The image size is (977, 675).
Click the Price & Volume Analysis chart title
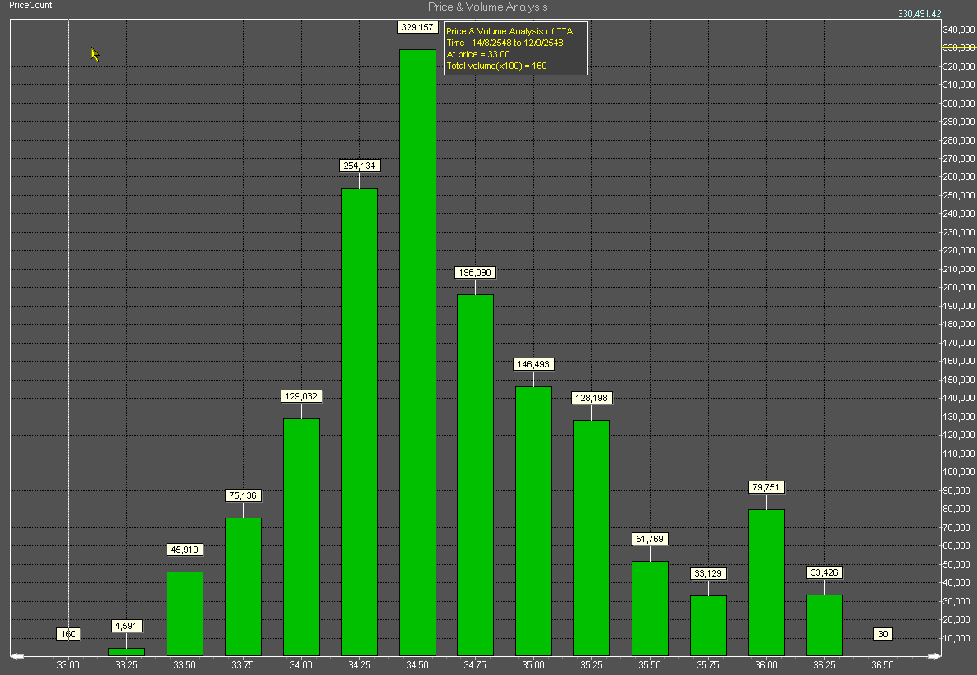[488, 7]
